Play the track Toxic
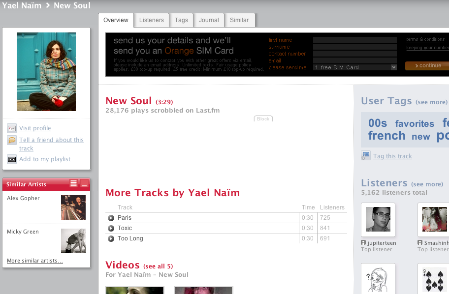Viewport: 449px width, 294px height. [x=111, y=228]
